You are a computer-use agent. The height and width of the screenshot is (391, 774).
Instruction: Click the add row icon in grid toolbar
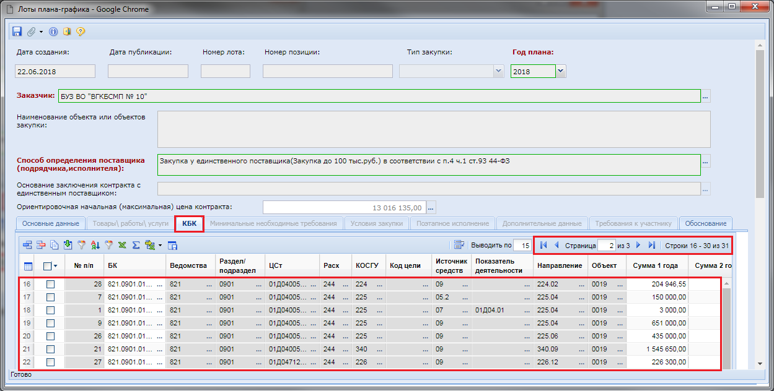point(27,245)
